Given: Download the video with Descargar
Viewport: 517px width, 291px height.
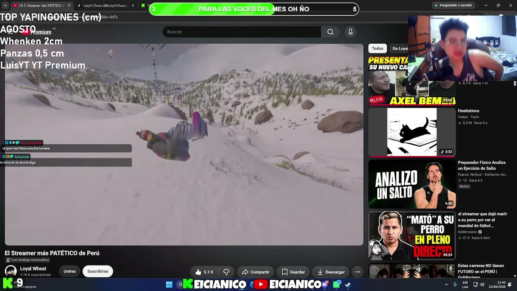Looking at the screenshot, I should tap(331, 272).
